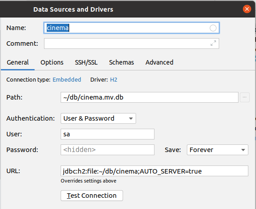
Task: Expand the Comment field using arrows icon
Action: pos(213,43)
